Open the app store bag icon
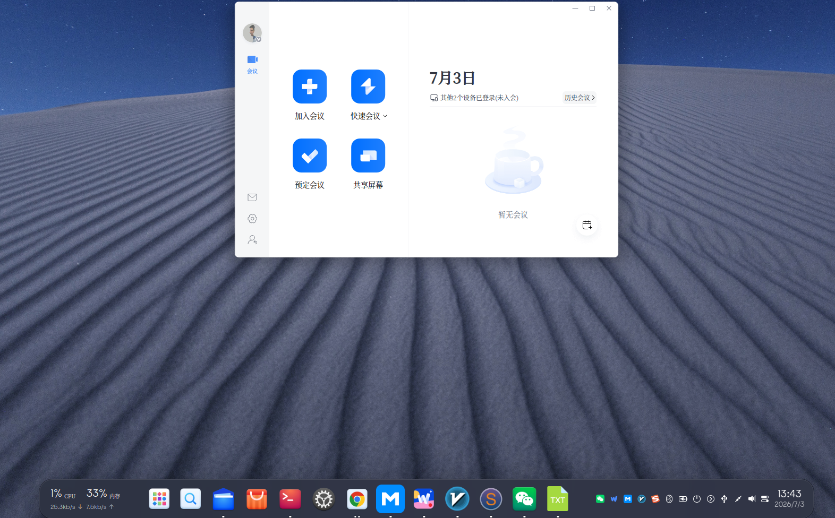Viewport: 835px width, 518px height. 257,499
